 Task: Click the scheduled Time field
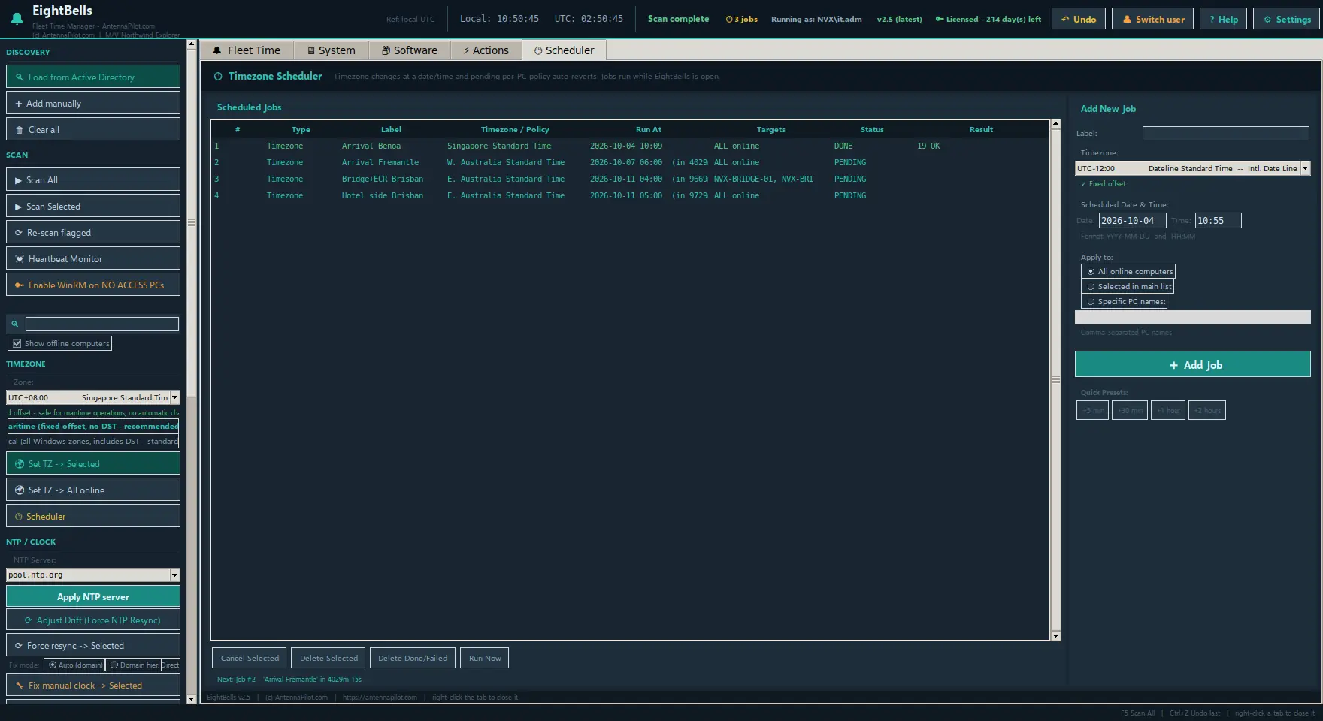click(1218, 221)
